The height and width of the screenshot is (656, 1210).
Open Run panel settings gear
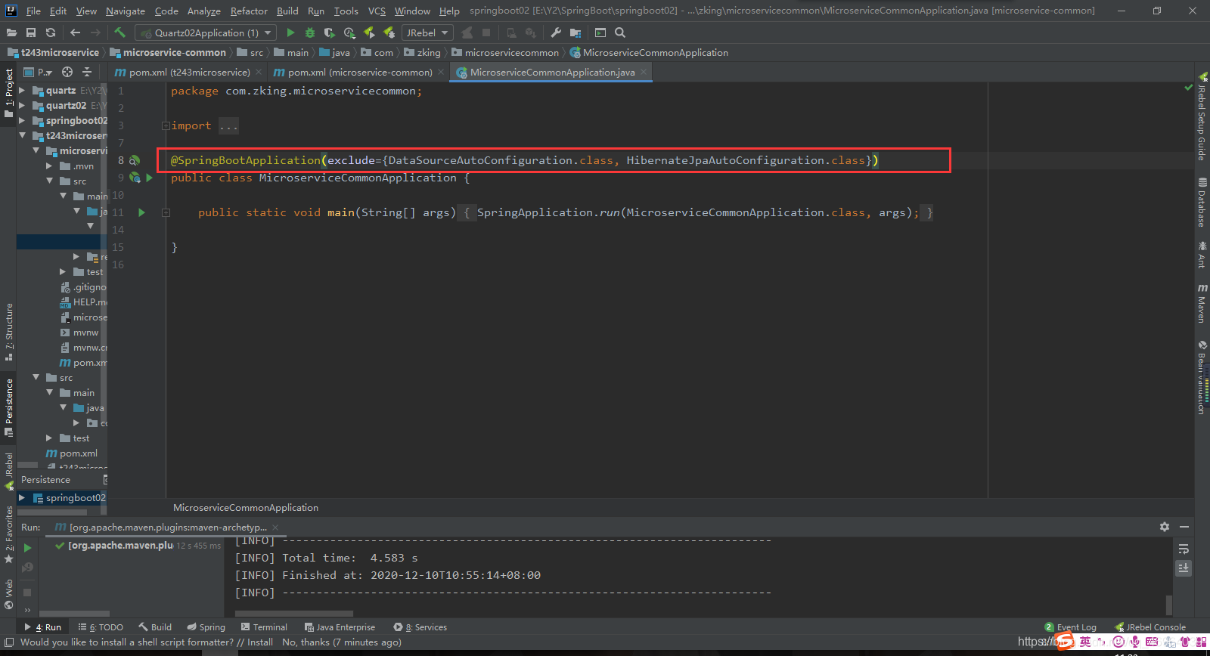[x=1165, y=527]
